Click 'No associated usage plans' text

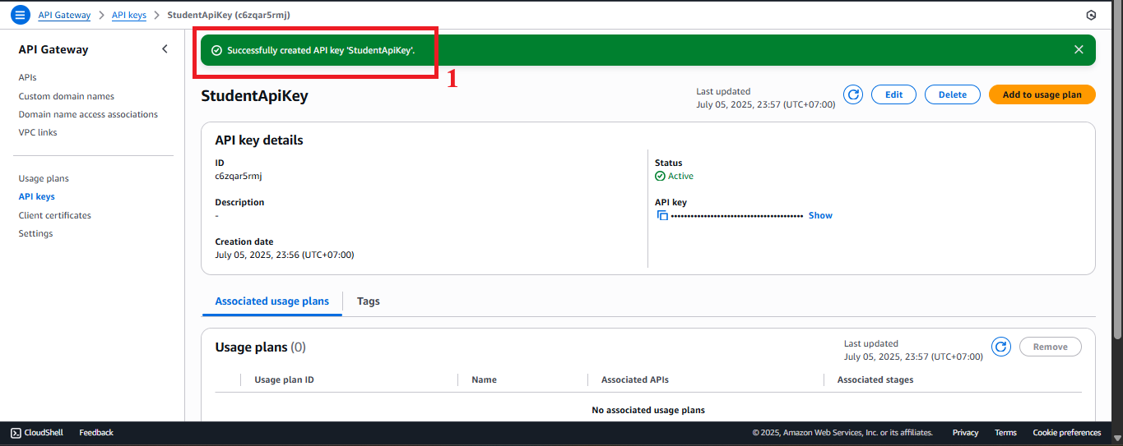click(648, 410)
